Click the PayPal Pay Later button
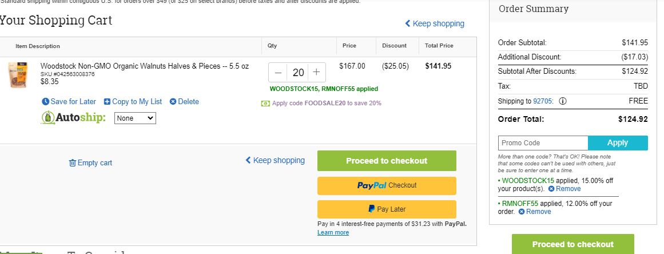This screenshot has width=664, height=254. point(387,209)
